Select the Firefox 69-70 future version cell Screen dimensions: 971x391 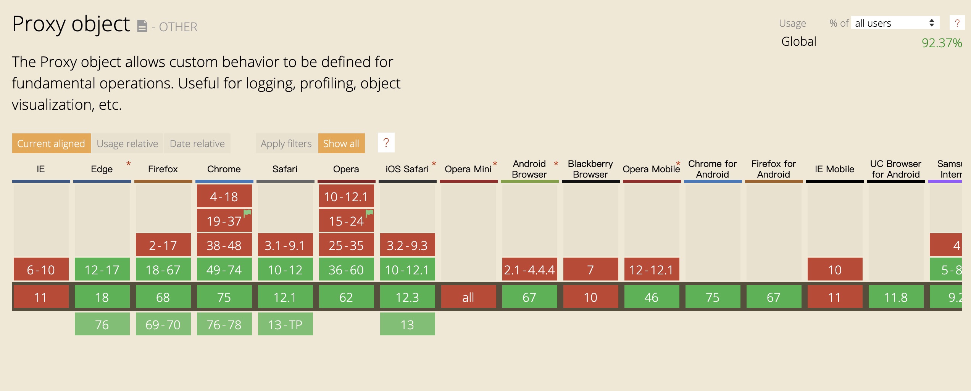coord(163,325)
